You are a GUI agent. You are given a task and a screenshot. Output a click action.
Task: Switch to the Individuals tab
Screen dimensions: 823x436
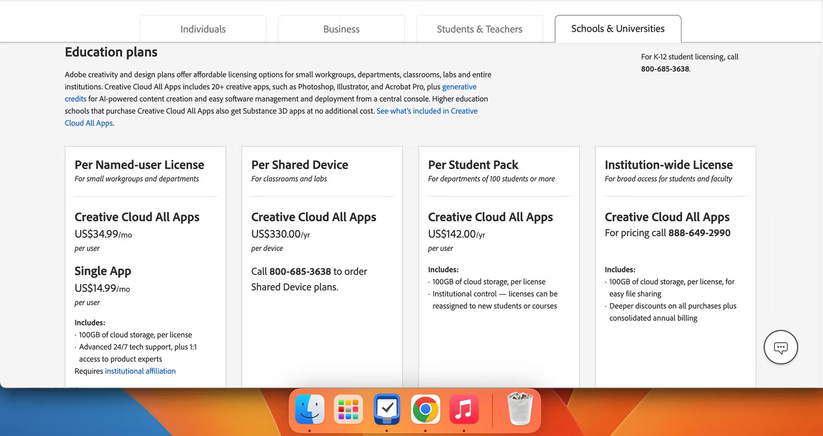[x=202, y=29]
